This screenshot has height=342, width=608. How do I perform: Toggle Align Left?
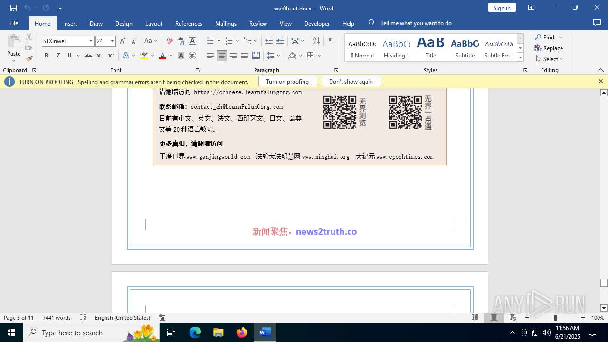click(210, 56)
